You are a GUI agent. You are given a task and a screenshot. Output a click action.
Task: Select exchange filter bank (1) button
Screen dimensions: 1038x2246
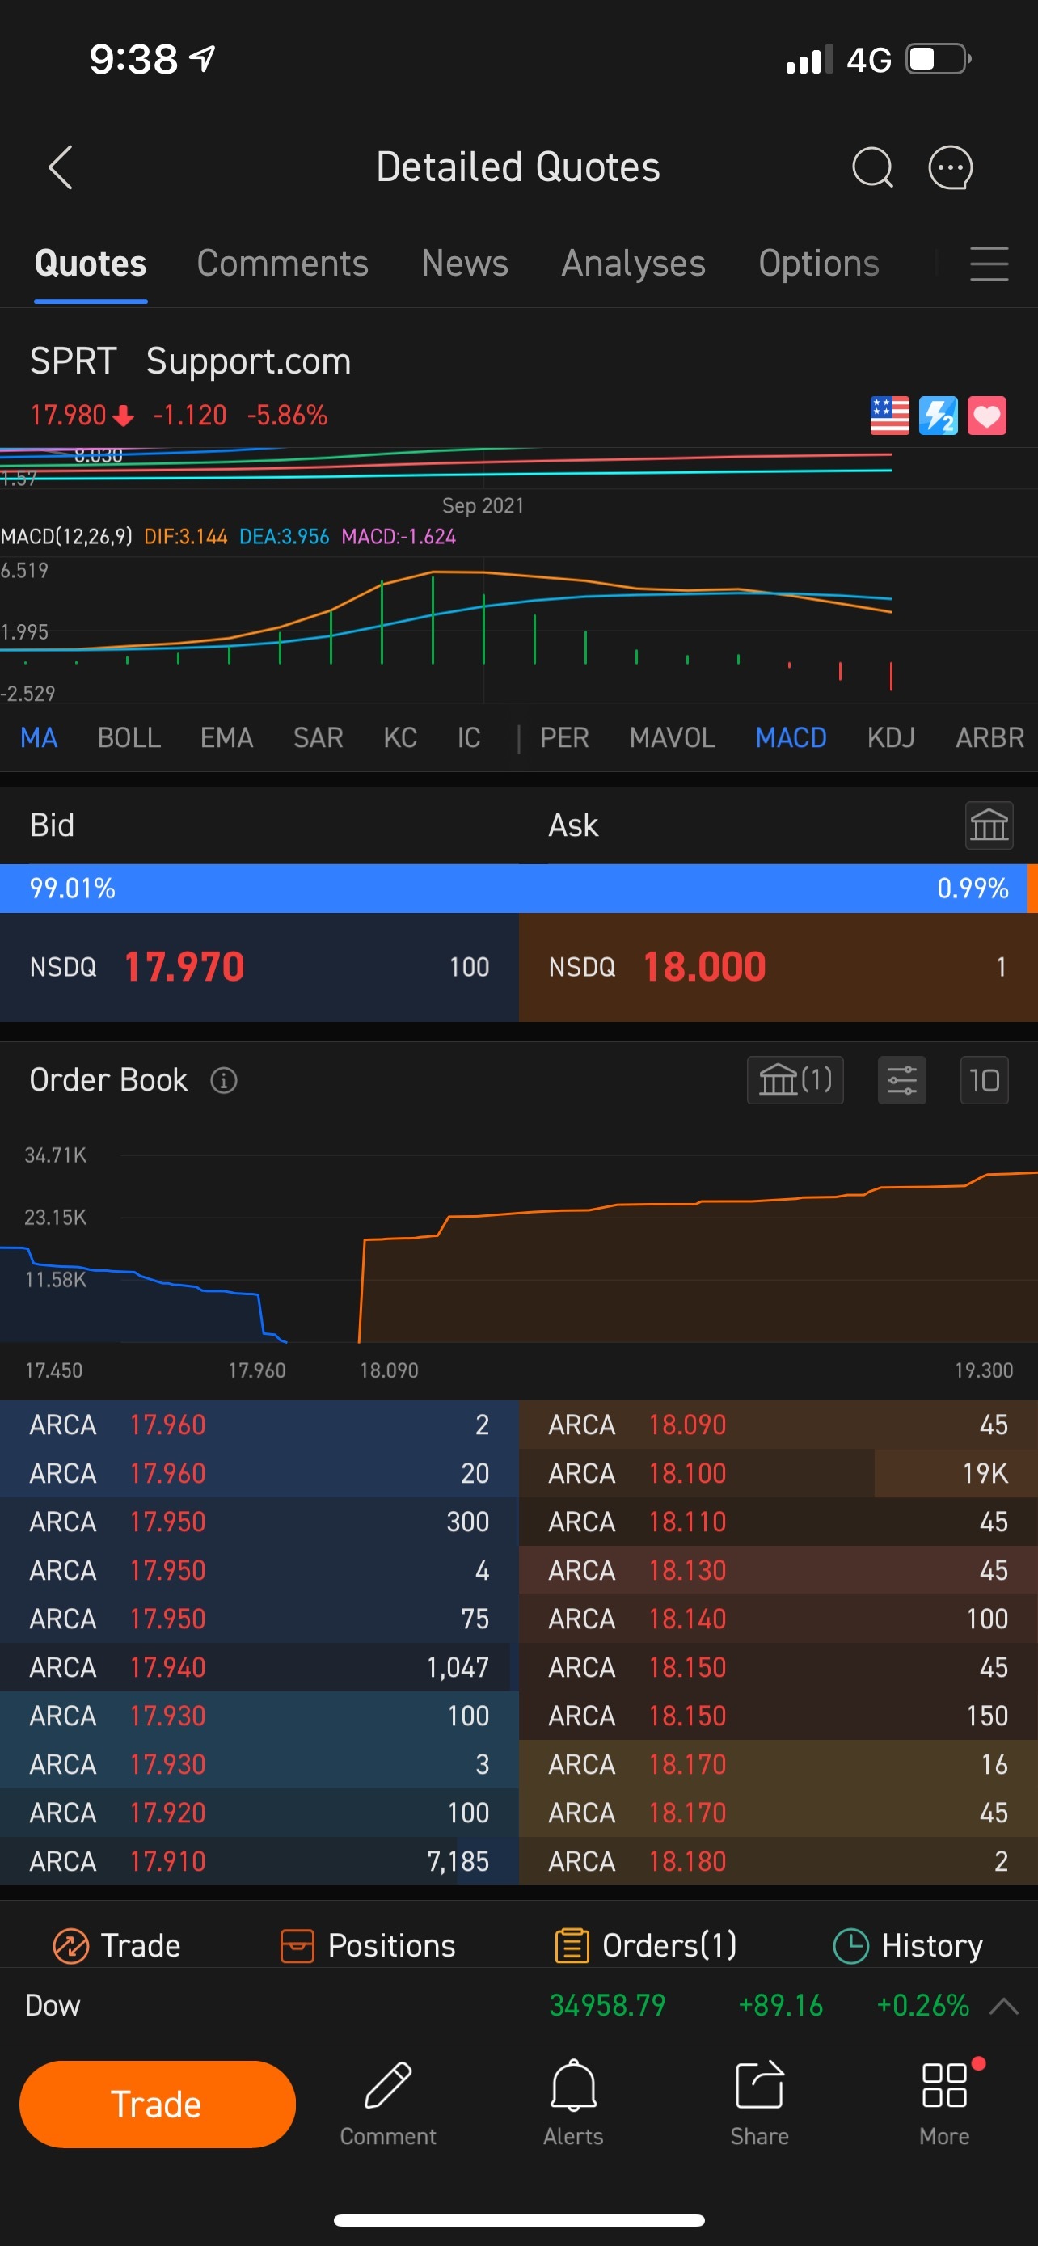coord(795,1080)
